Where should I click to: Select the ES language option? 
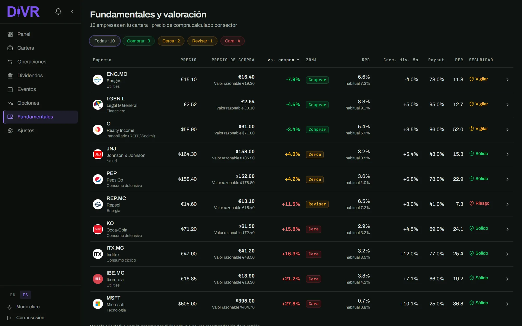coord(25,295)
